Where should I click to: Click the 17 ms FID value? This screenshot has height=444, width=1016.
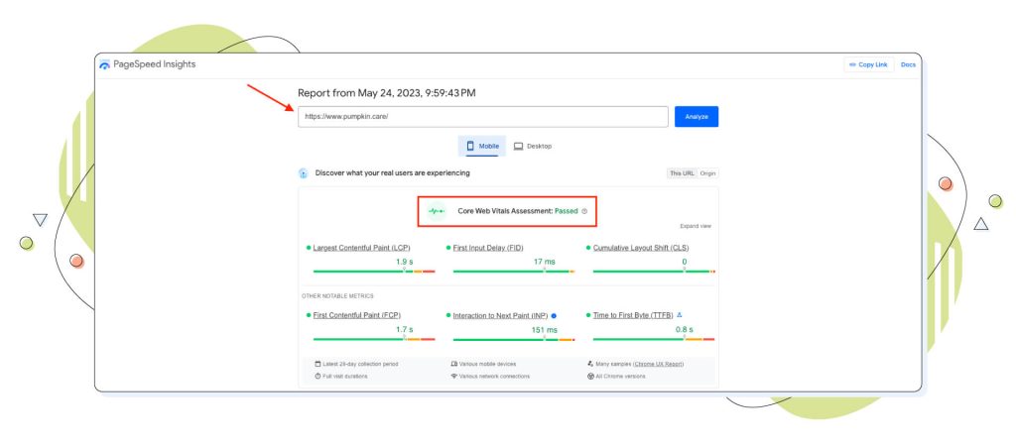(545, 262)
